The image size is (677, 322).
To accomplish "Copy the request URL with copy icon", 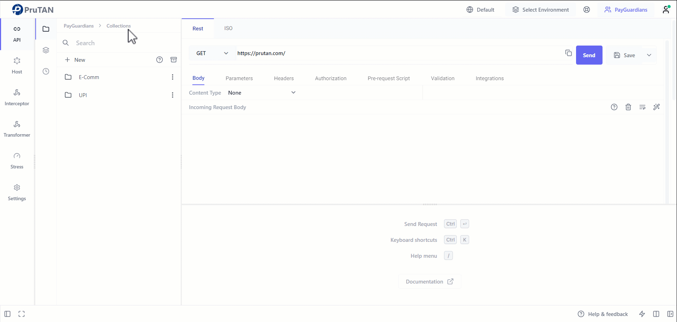I will click(568, 53).
